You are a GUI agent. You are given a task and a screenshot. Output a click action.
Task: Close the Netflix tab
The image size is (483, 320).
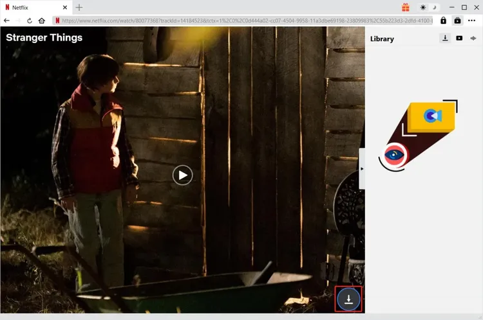pos(64,7)
